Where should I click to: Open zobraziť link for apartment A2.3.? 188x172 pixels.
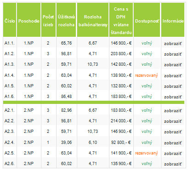point(173,132)
